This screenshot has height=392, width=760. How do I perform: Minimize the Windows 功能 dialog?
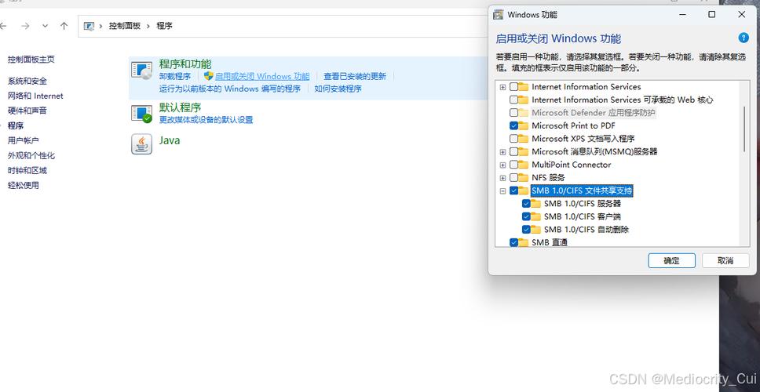click(682, 15)
